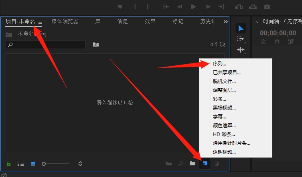Click the Find magnifier icon

180,164
